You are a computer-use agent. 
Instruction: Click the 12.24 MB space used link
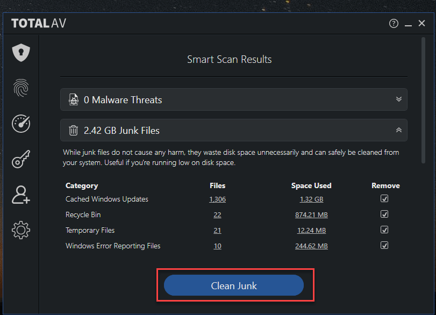coord(311,231)
